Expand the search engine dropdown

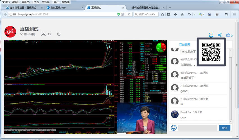[136, 14]
